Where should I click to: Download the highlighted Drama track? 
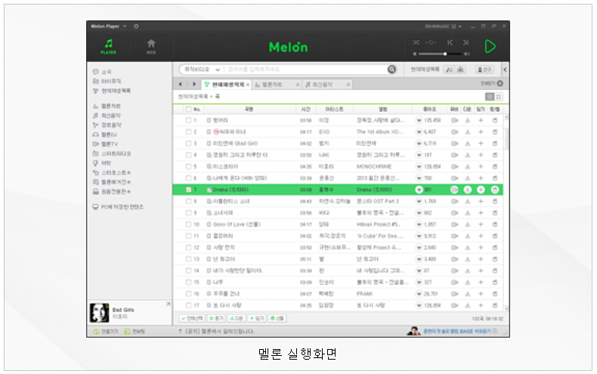[468, 190]
